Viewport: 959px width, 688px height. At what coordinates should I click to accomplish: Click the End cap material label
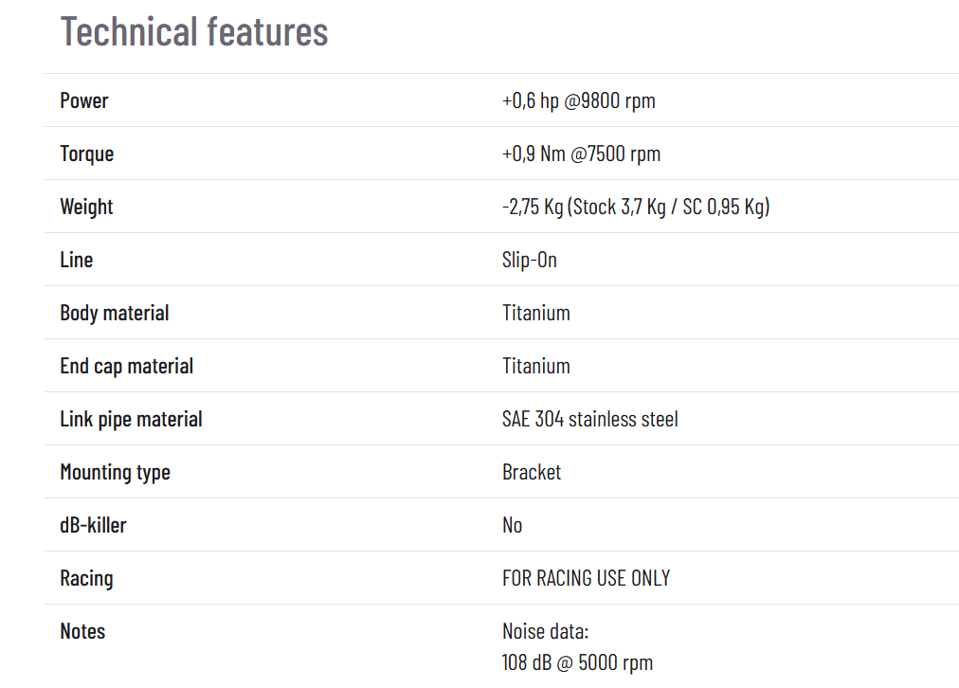126,366
